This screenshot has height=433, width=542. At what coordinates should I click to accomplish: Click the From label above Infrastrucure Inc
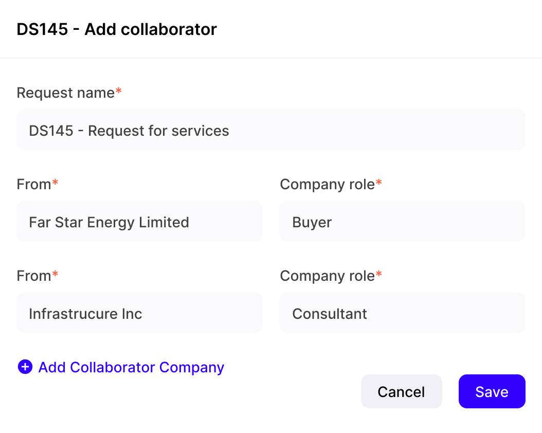[33, 276]
